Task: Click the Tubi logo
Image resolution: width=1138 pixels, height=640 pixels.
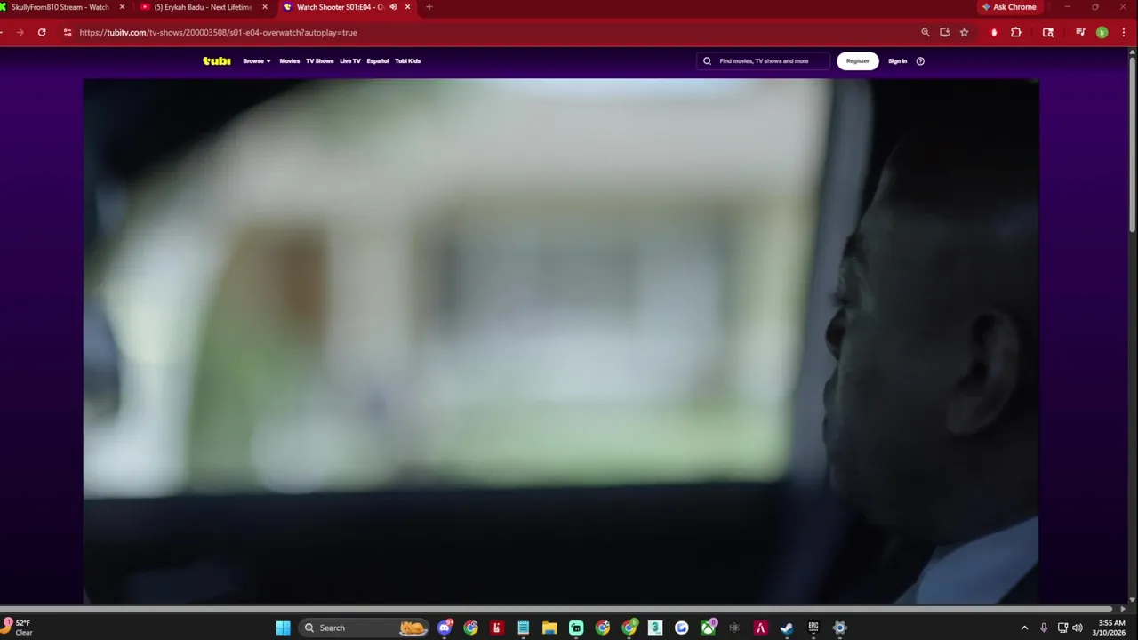Action: pyautogui.click(x=216, y=60)
